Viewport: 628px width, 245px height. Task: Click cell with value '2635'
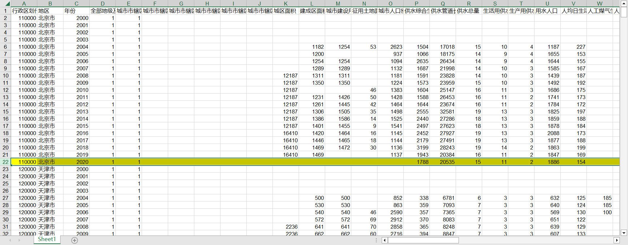coord(416,61)
